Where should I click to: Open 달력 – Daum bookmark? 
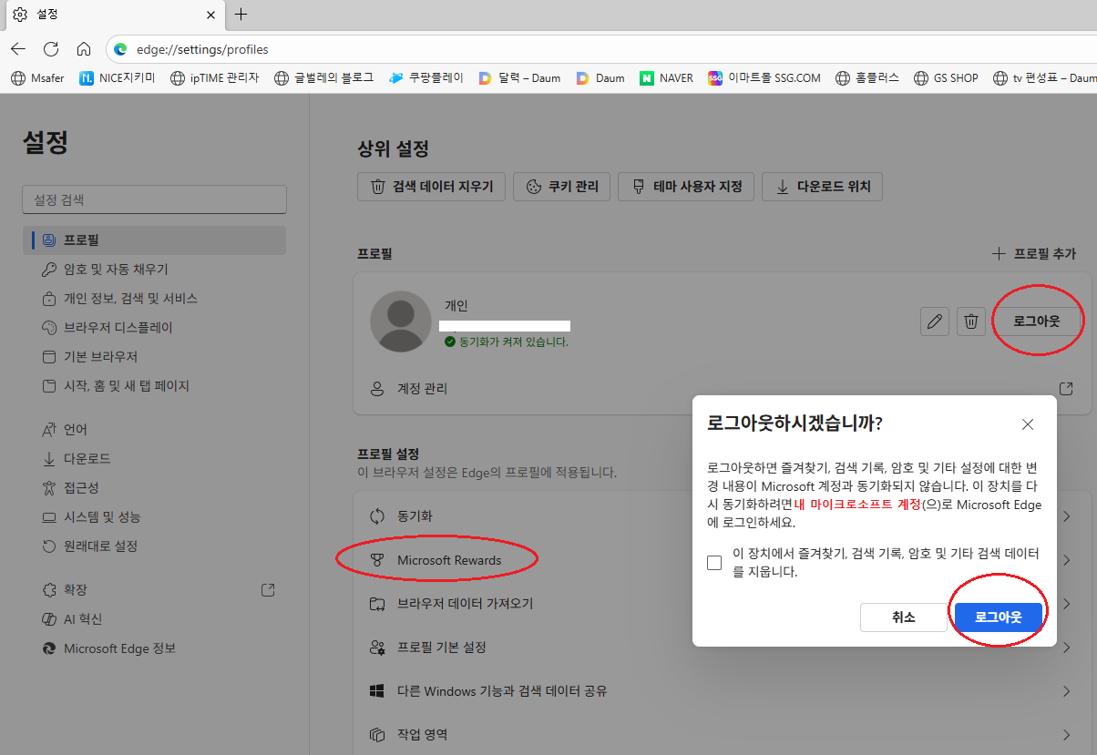click(x=519, y=78)
